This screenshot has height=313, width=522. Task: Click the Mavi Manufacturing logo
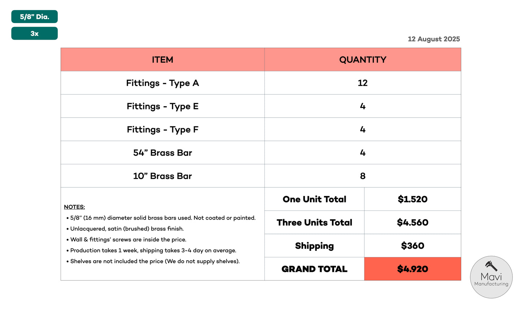pos(491,277)
